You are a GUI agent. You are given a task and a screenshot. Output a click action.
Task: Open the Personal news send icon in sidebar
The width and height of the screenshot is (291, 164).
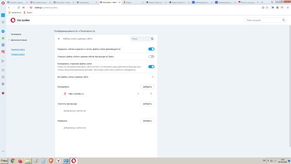click(3, 61)
